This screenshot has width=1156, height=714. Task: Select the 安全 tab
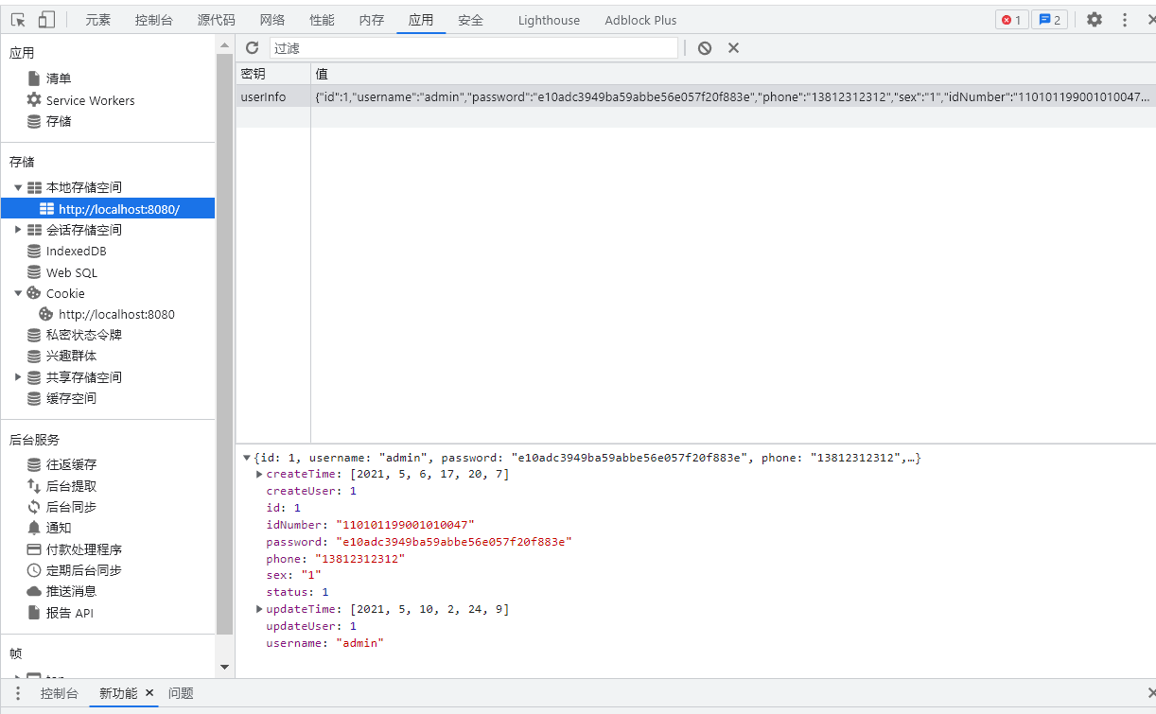pyautogui.click(x=470, y=20)
